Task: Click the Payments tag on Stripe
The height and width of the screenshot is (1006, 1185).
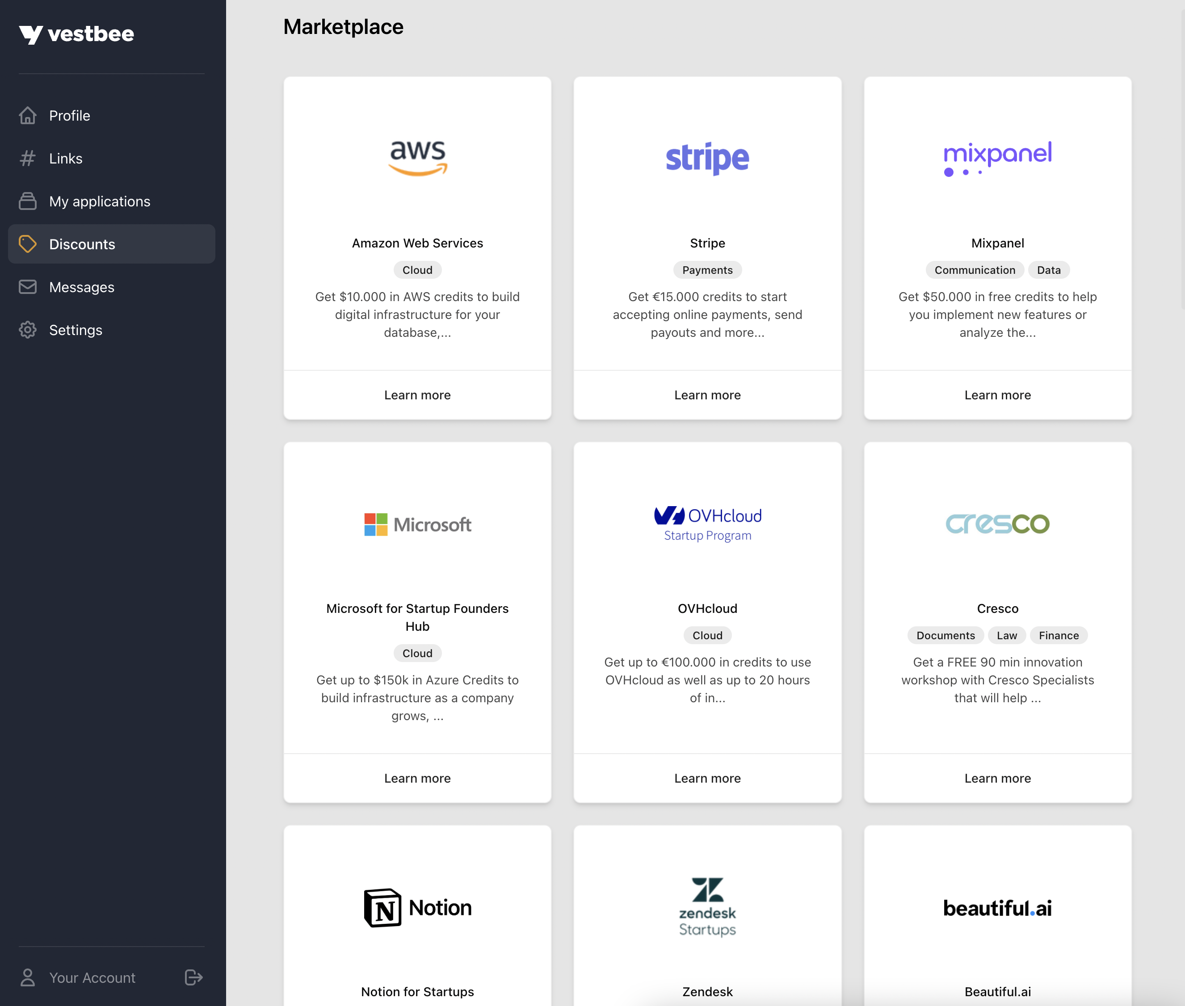Action: pos(707,270)
